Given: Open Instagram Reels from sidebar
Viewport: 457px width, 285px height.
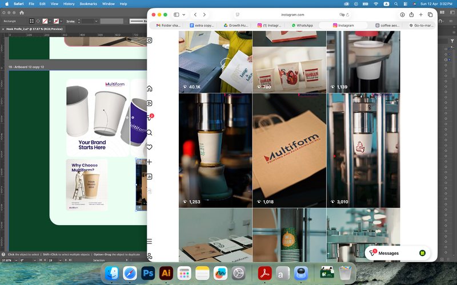Looking at the screenshot, I should tap(149, 103).
